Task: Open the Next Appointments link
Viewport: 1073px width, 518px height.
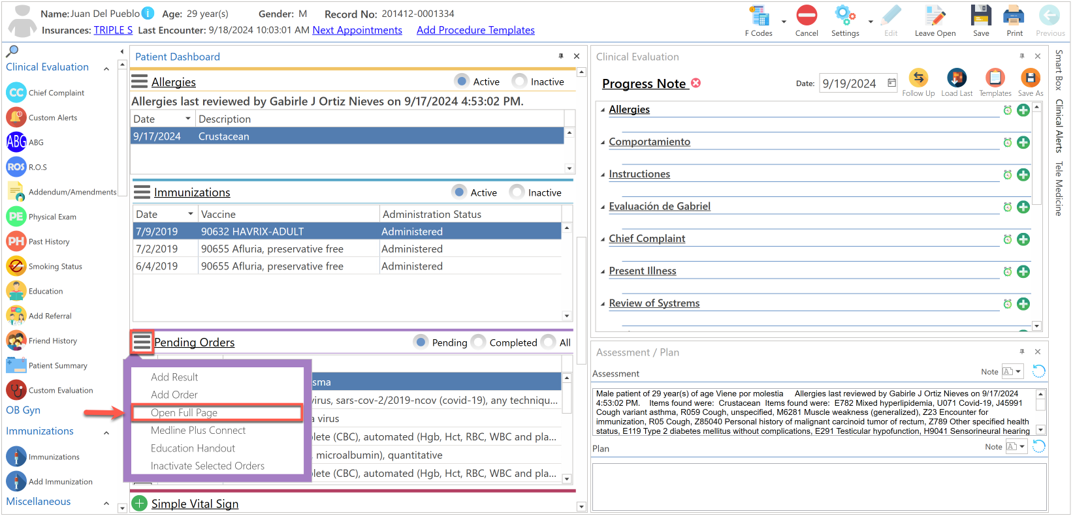Action: coord(357,30)
